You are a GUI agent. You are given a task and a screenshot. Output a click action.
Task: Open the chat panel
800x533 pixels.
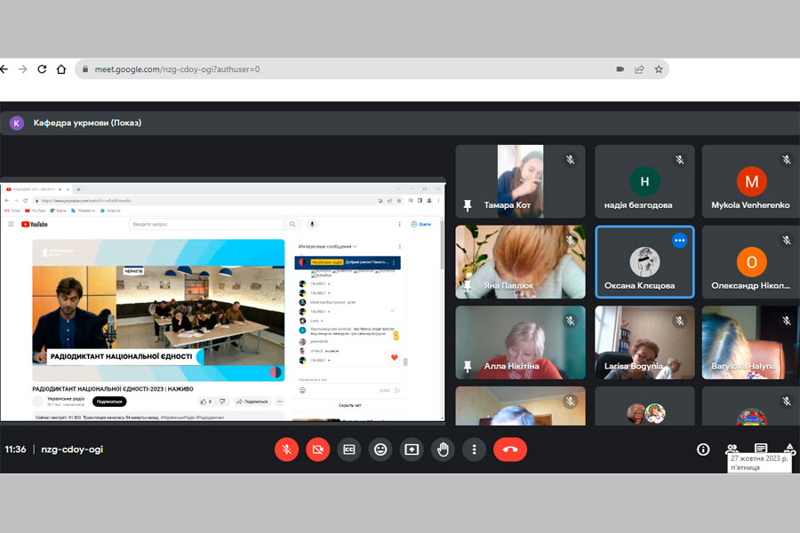point(761,448)
